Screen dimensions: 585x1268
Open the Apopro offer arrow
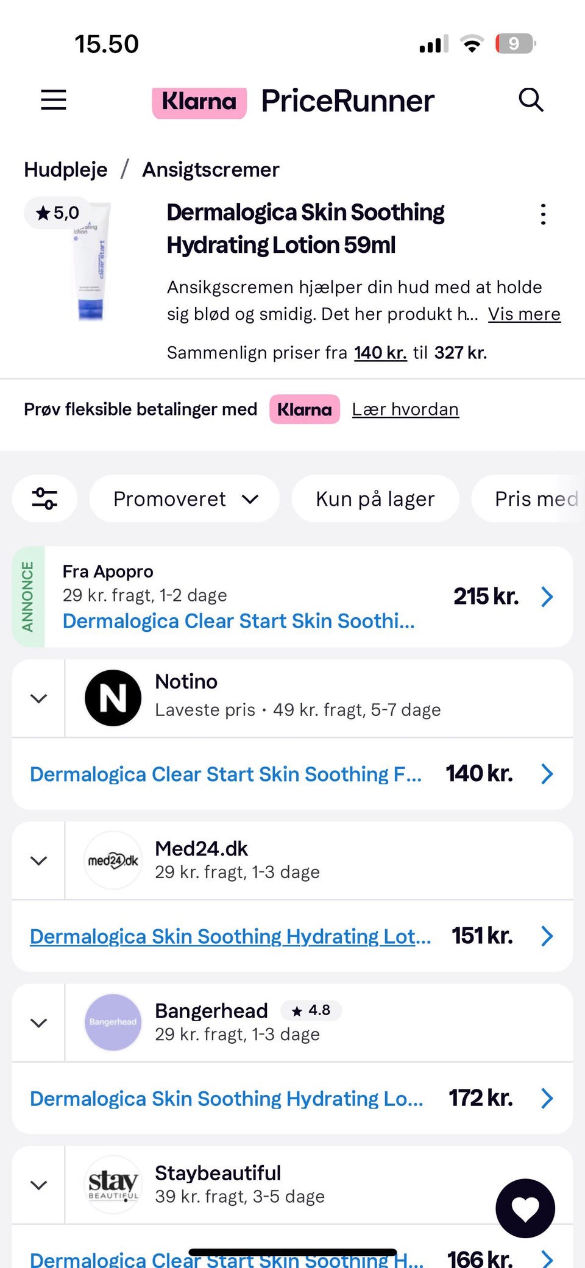[x=547, y=597]
